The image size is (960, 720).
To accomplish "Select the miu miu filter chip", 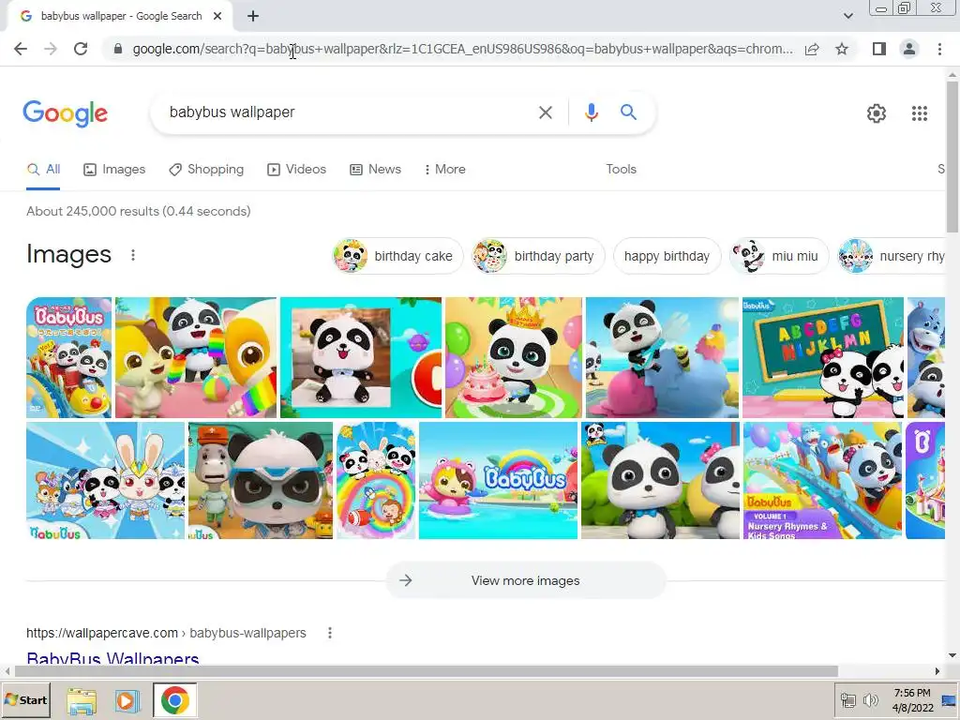I will pyautogui.click(x=778, y=256).
